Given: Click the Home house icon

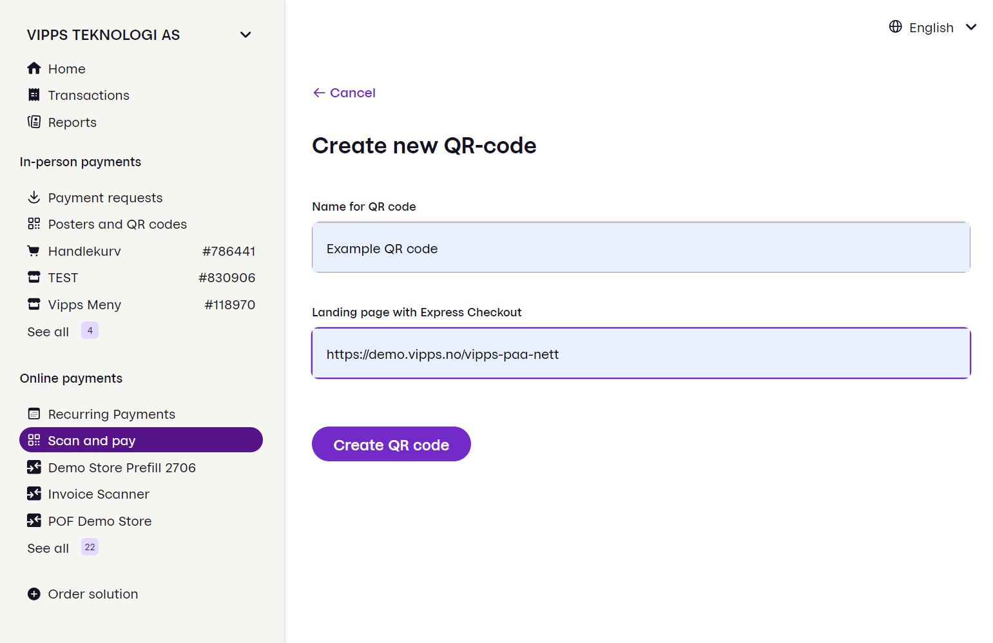Looking at the screenshot, I should [34, 68].
